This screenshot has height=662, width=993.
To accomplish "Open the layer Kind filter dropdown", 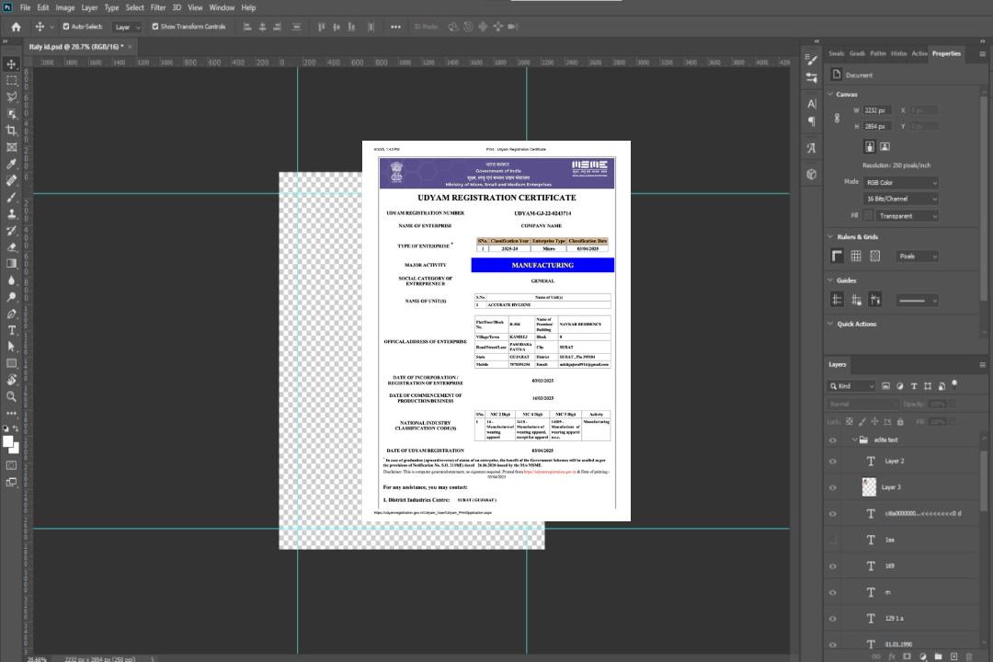I will pyautogui.click(x=851, y=386).
